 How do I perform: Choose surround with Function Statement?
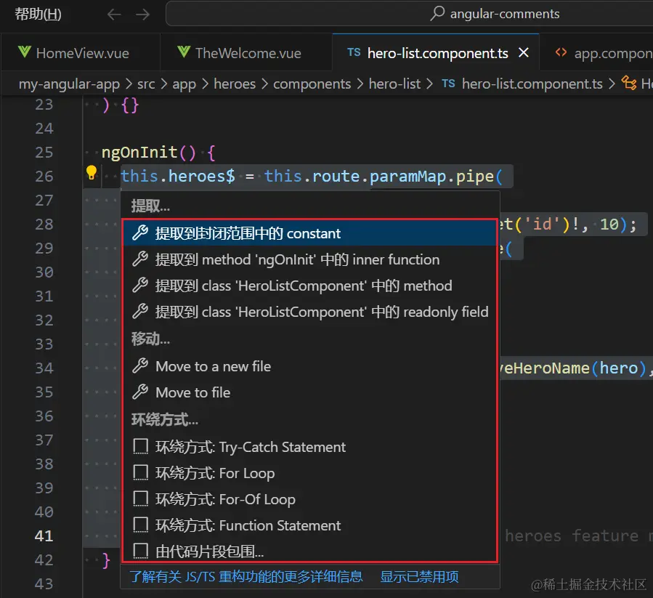pyautogui.click(x=309, y=525)
